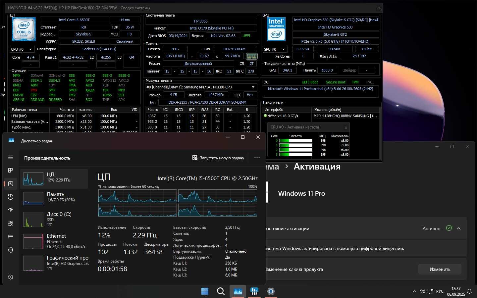This screenshot has height=298, width=477.
Task: Collapse the activation state chevron in Settings
Action: point(459,228)
